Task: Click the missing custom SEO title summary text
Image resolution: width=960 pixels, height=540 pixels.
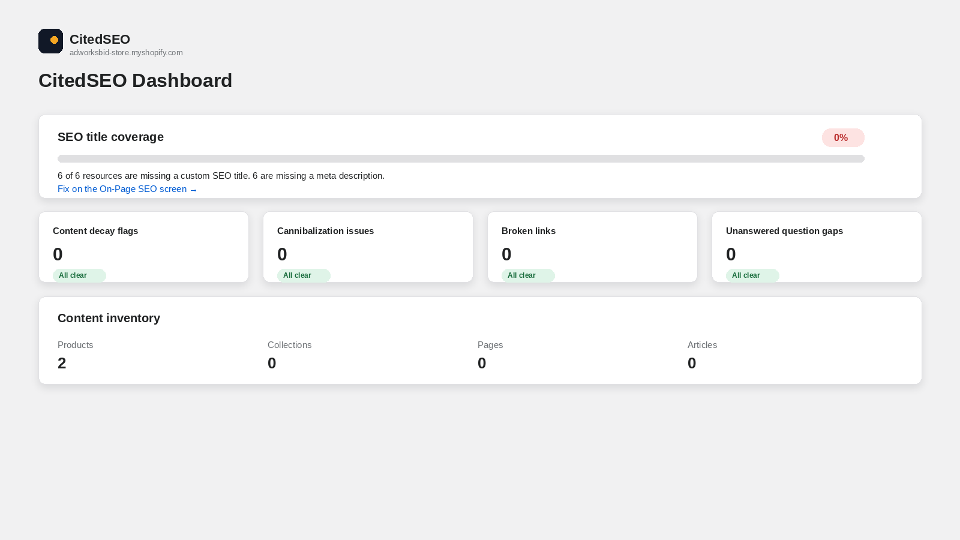Action: pyautogui.click(x=221, y=176)
